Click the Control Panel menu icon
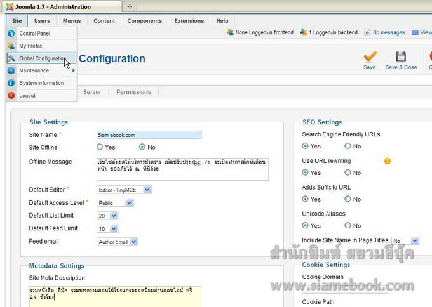Image resolution: width=432 pixels, height=307 pixels. (11, 33)
